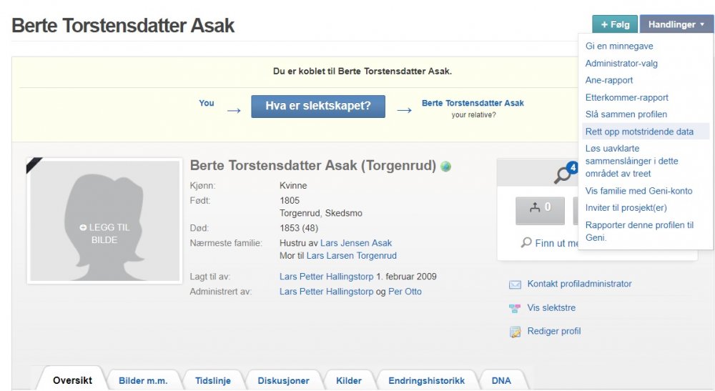The image size is (715, 391).
Task: Choose Etterkommer-rapport from the menu
Action: (x=626, y=97)
